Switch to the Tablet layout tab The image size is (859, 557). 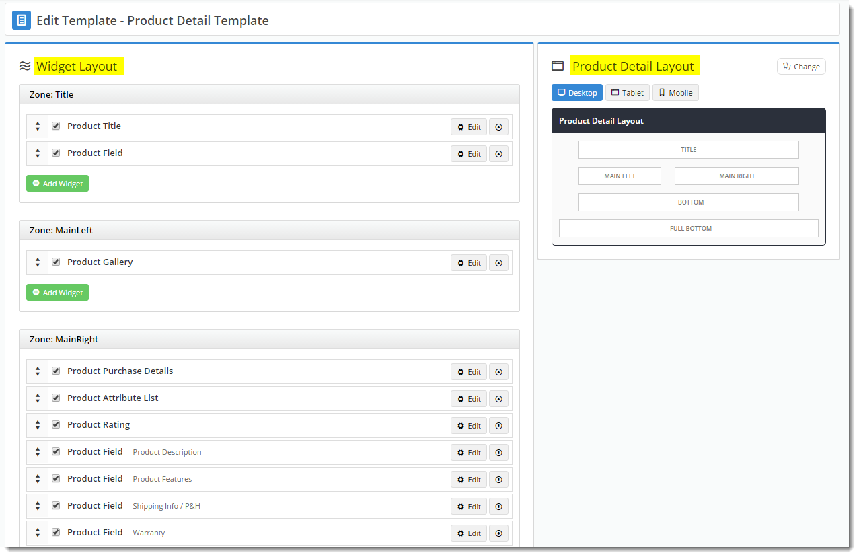coord(628,93)
